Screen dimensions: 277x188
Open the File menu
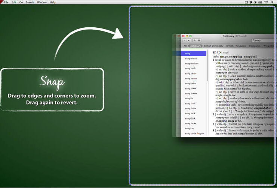click(6, 2)
